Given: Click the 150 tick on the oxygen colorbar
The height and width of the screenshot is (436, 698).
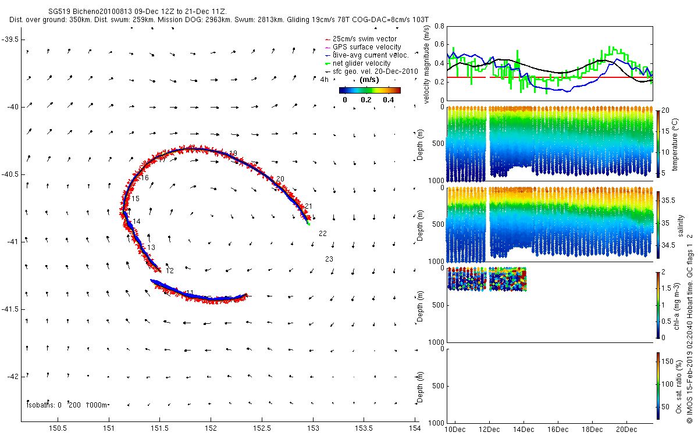Looking at the screenshot, I should (668, 362).
